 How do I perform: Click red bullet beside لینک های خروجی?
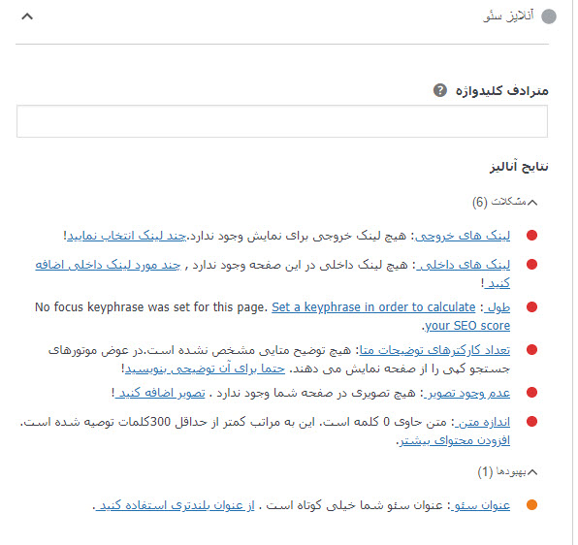(x=531, y=235)
